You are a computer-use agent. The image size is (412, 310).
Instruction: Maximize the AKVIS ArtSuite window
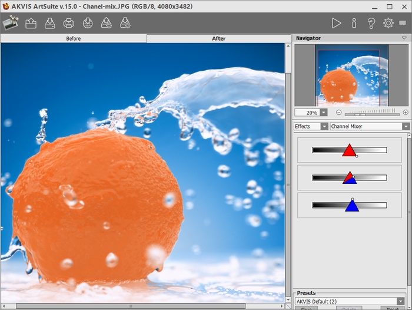(390, 6)
